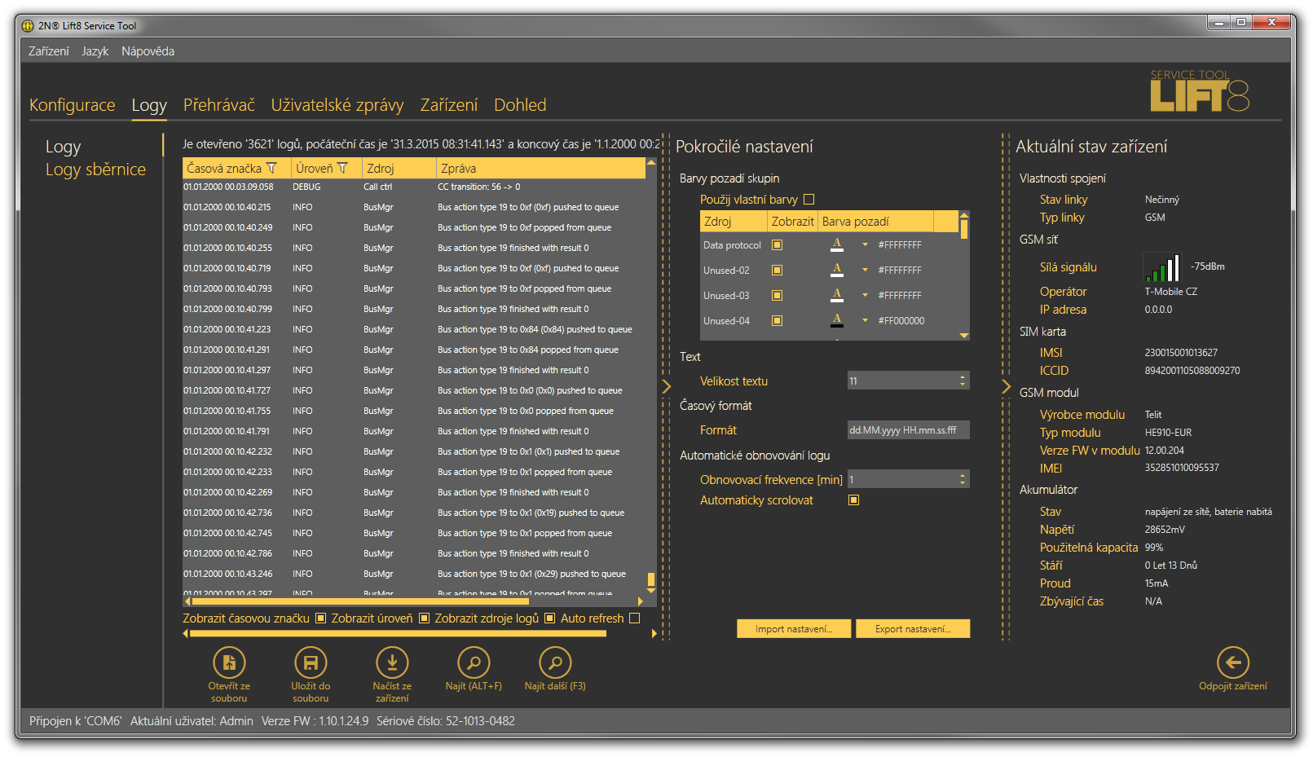Image resolution: width=1313 pixels, height=757 pixels.
Task: Collapse the Pokročilé nastavení panel with chevron
Action: pos(667,386)
